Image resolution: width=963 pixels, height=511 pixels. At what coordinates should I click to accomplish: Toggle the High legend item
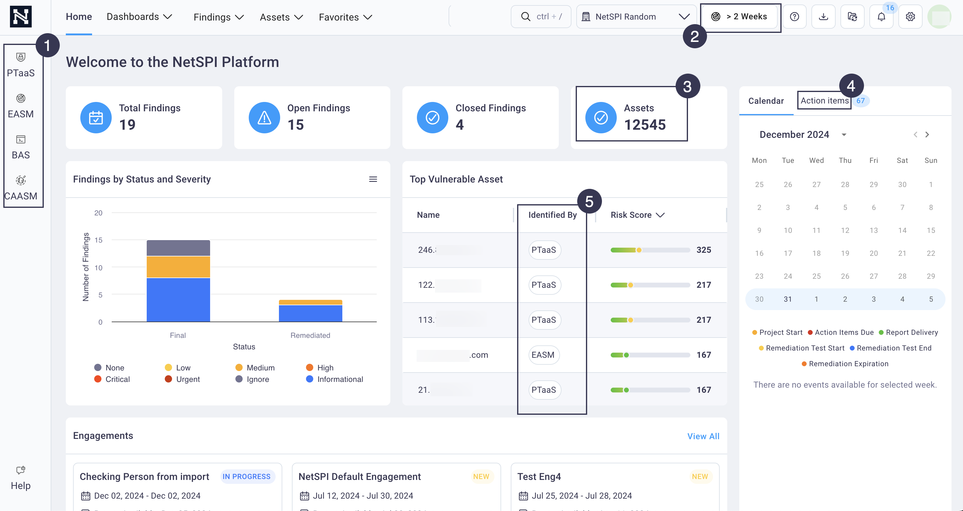coord(320,367)
